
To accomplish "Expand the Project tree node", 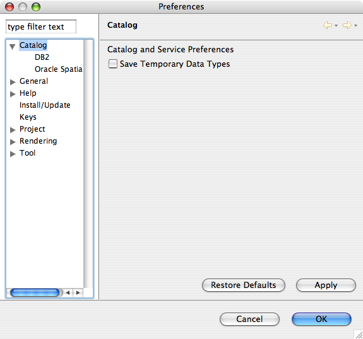I will (13, 130).
